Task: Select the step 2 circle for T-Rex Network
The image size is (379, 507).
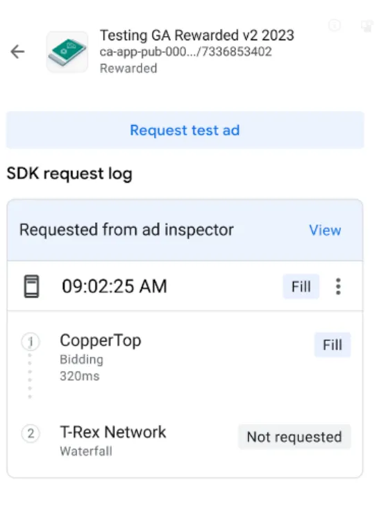Action: [x=31, y=433]
